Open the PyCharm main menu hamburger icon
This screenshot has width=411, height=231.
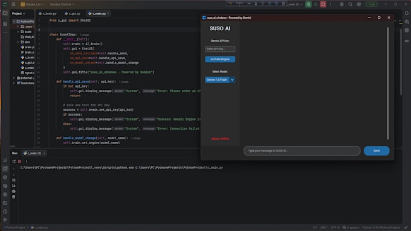pos(13,4)
